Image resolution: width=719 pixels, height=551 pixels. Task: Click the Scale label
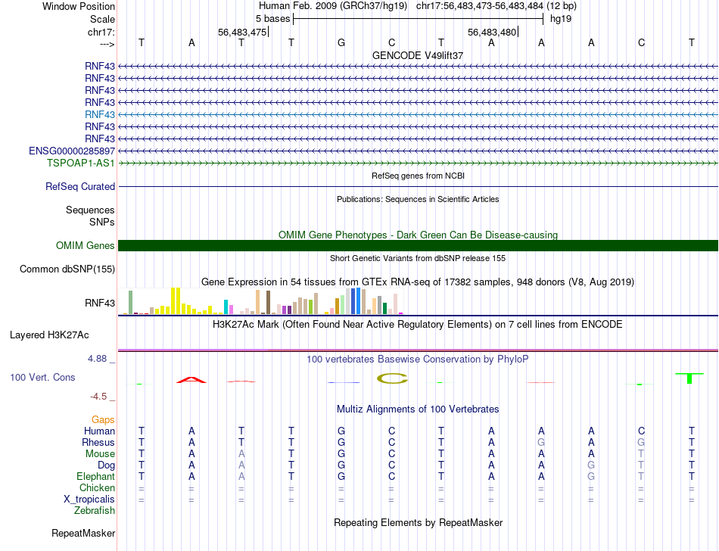103,19
